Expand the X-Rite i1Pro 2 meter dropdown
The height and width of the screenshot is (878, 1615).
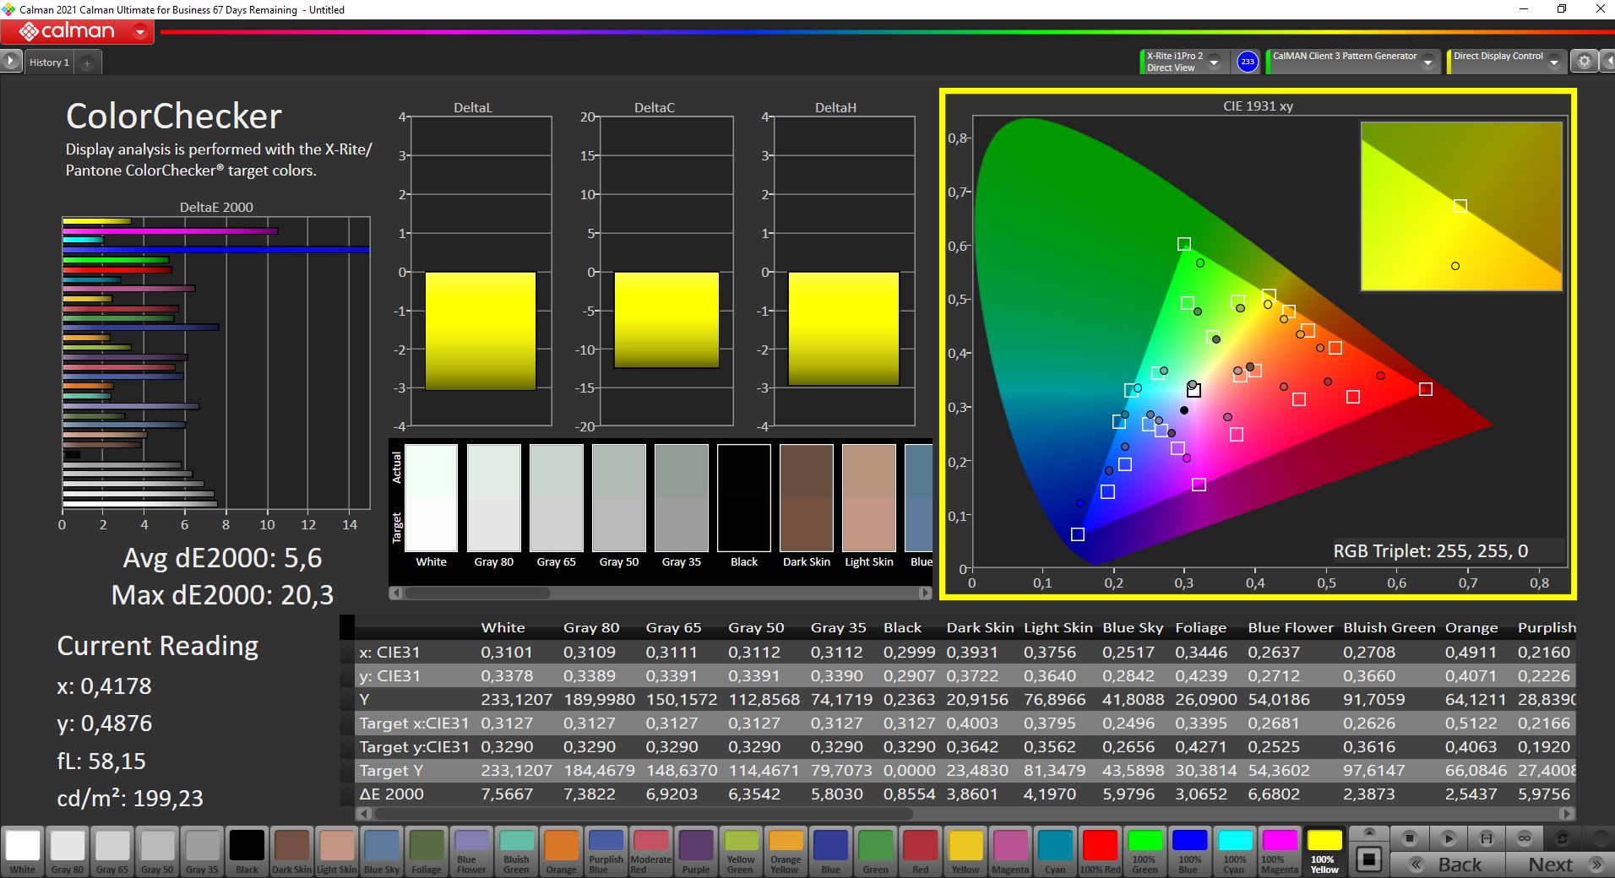coord(1214,62)
